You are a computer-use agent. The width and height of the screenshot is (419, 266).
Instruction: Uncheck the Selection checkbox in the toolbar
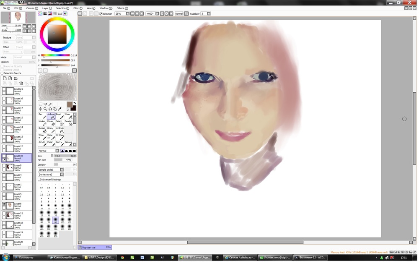[101, 14]
